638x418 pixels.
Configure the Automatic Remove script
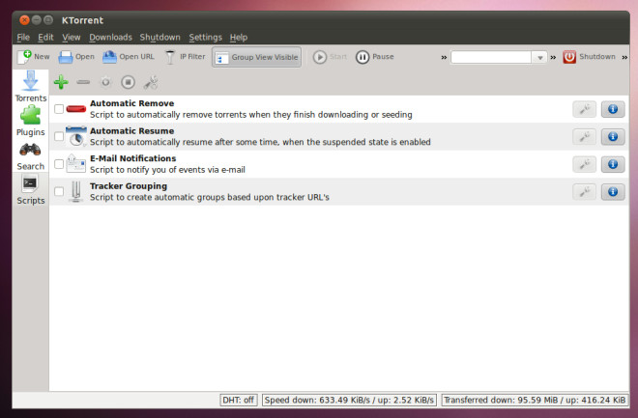pos(584,109)
